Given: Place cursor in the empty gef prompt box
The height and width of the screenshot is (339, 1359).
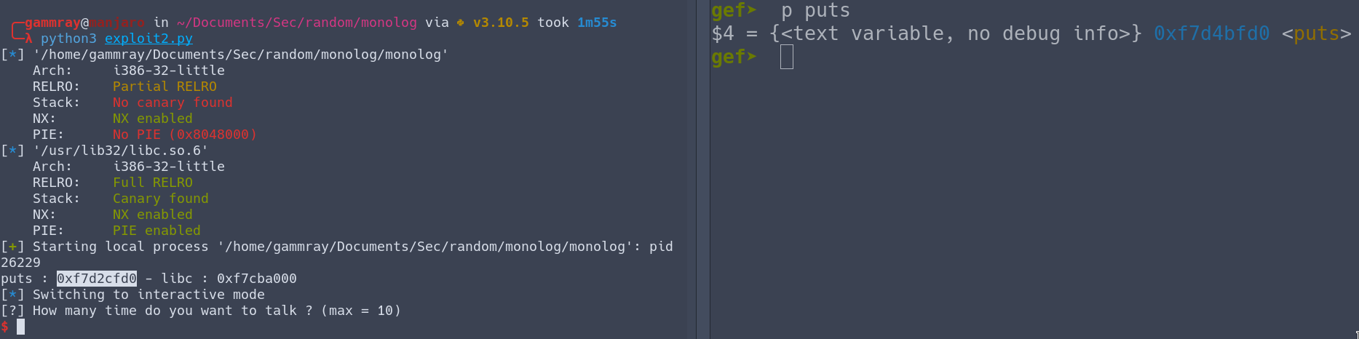Looking at the screenshot, I should pos(786,57).
